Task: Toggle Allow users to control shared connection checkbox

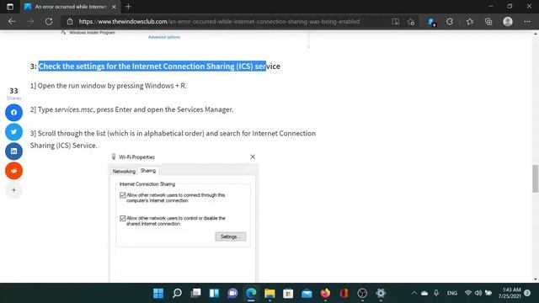Action: [x=122, y=219]
